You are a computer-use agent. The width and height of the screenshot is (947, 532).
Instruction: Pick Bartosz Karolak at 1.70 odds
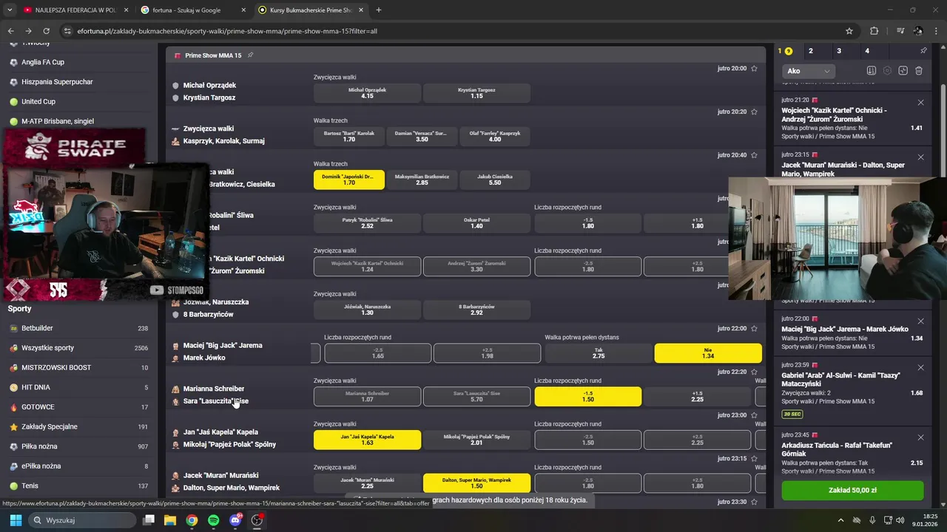pyautogui.click(x=349, y=137)
